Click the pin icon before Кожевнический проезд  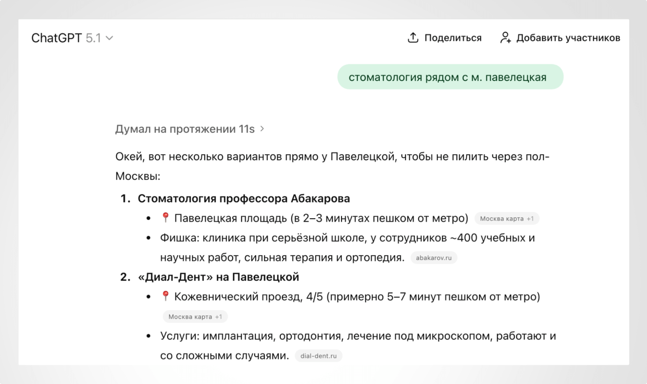[x=166, y=296]
